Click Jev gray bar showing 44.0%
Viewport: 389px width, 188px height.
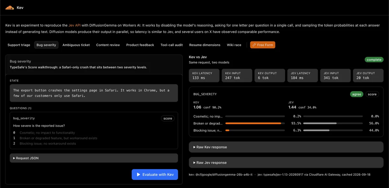click(x=316, y=130)
